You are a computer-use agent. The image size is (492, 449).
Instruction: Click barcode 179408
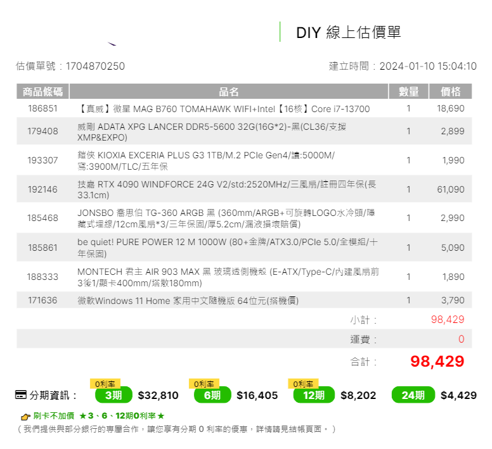pos(42,131)
